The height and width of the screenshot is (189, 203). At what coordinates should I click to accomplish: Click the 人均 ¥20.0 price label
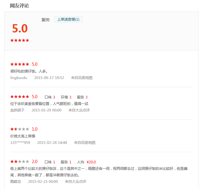[x=86, y=162]
